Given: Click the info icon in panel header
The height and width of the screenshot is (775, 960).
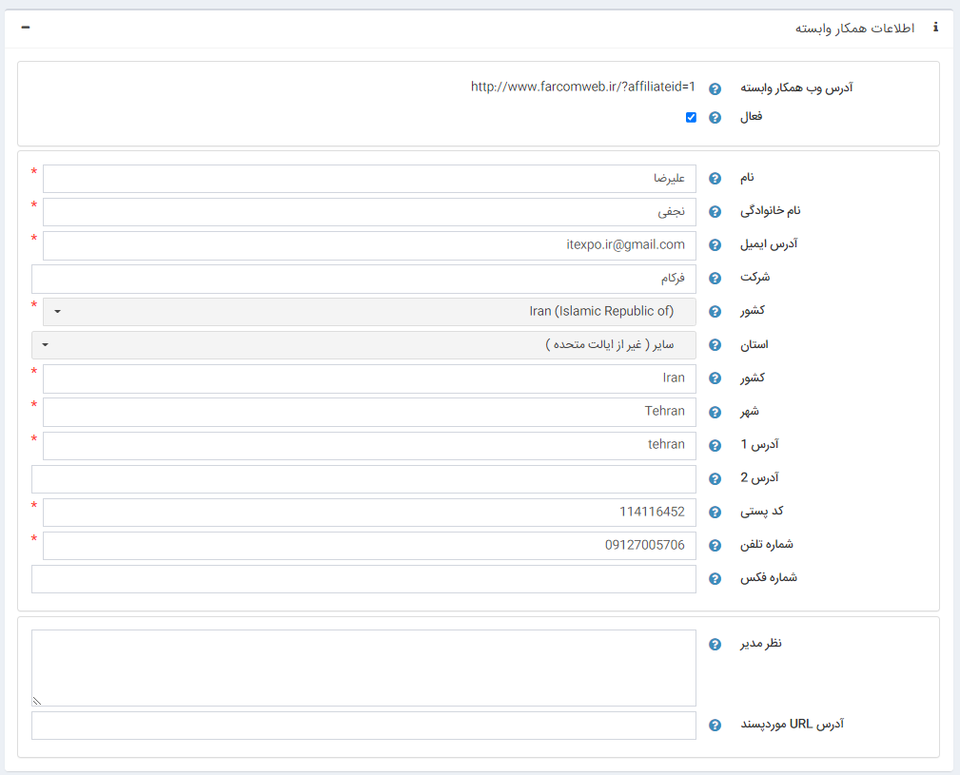Looking at the screenshot, I should tap(935, 28).
